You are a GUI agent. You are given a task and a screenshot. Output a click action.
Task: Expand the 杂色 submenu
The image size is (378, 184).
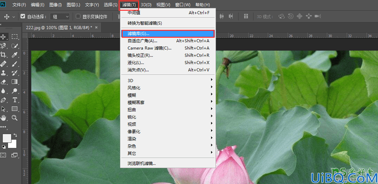point(168,146)
